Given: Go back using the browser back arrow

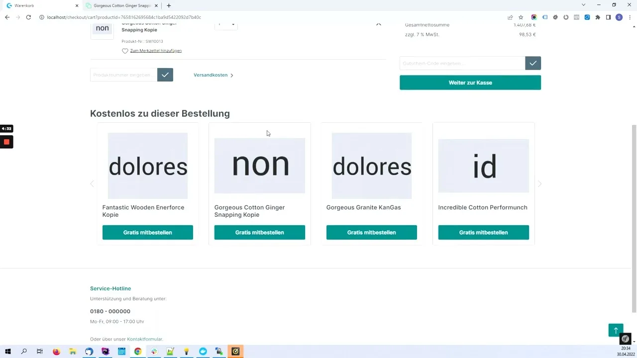Looking at the screenshot, I should tap(7, 17).
